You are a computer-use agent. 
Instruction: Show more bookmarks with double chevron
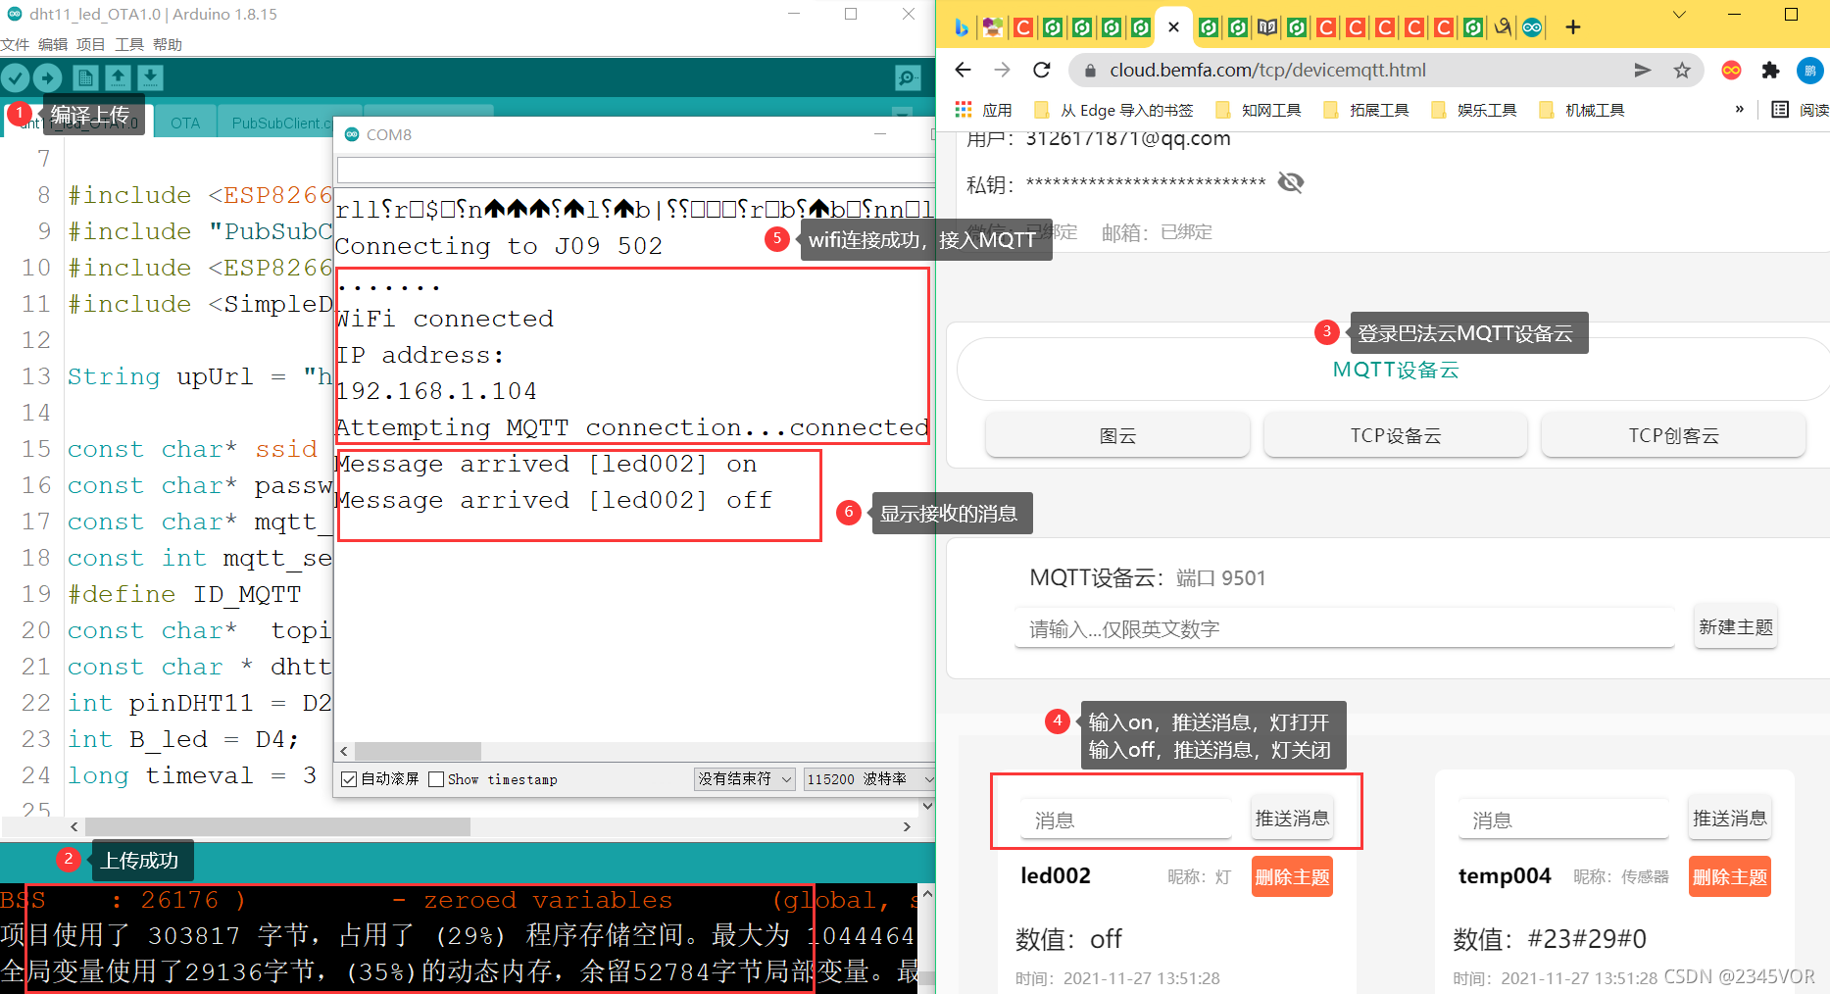tap(1740, 109)
